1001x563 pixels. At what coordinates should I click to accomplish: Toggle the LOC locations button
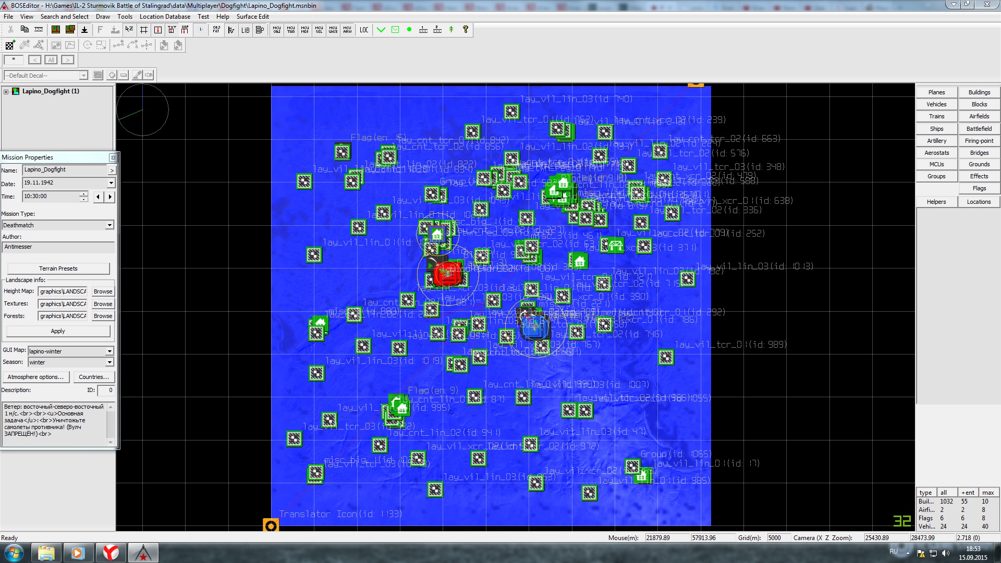click(364, 30)
